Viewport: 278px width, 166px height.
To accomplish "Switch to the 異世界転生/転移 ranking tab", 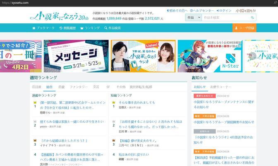I will [141, 87].
